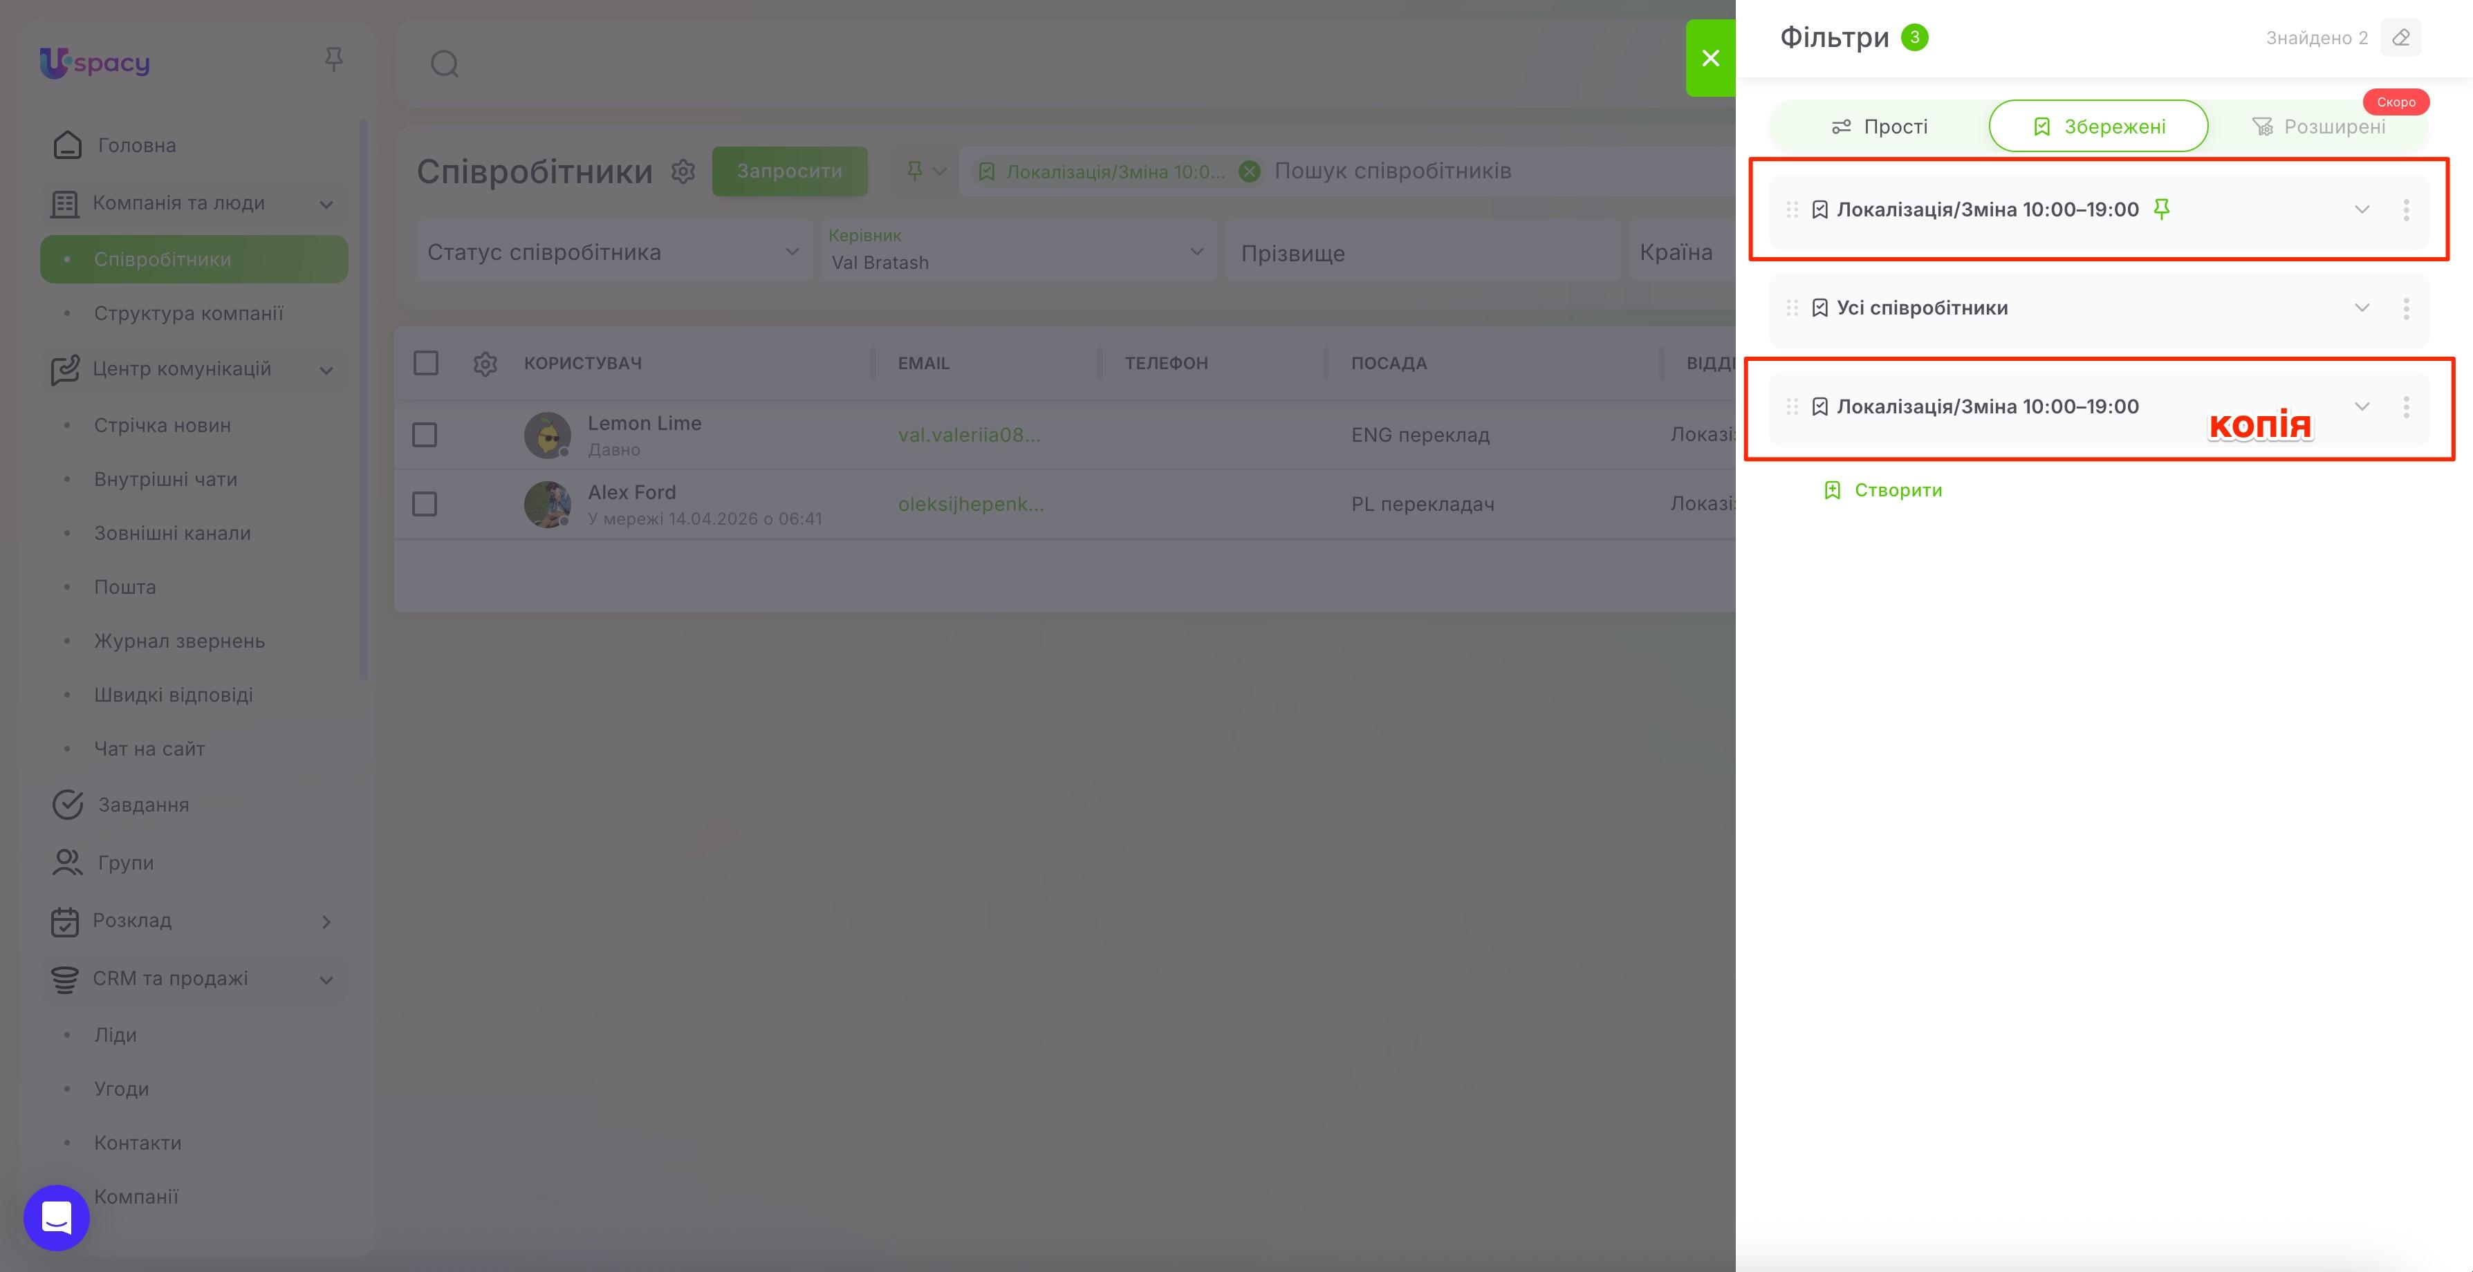This screenshot has height=1272, width=2473.
Task: Open Керівник Val Bratash dropdown
Action: (1019, 250)
